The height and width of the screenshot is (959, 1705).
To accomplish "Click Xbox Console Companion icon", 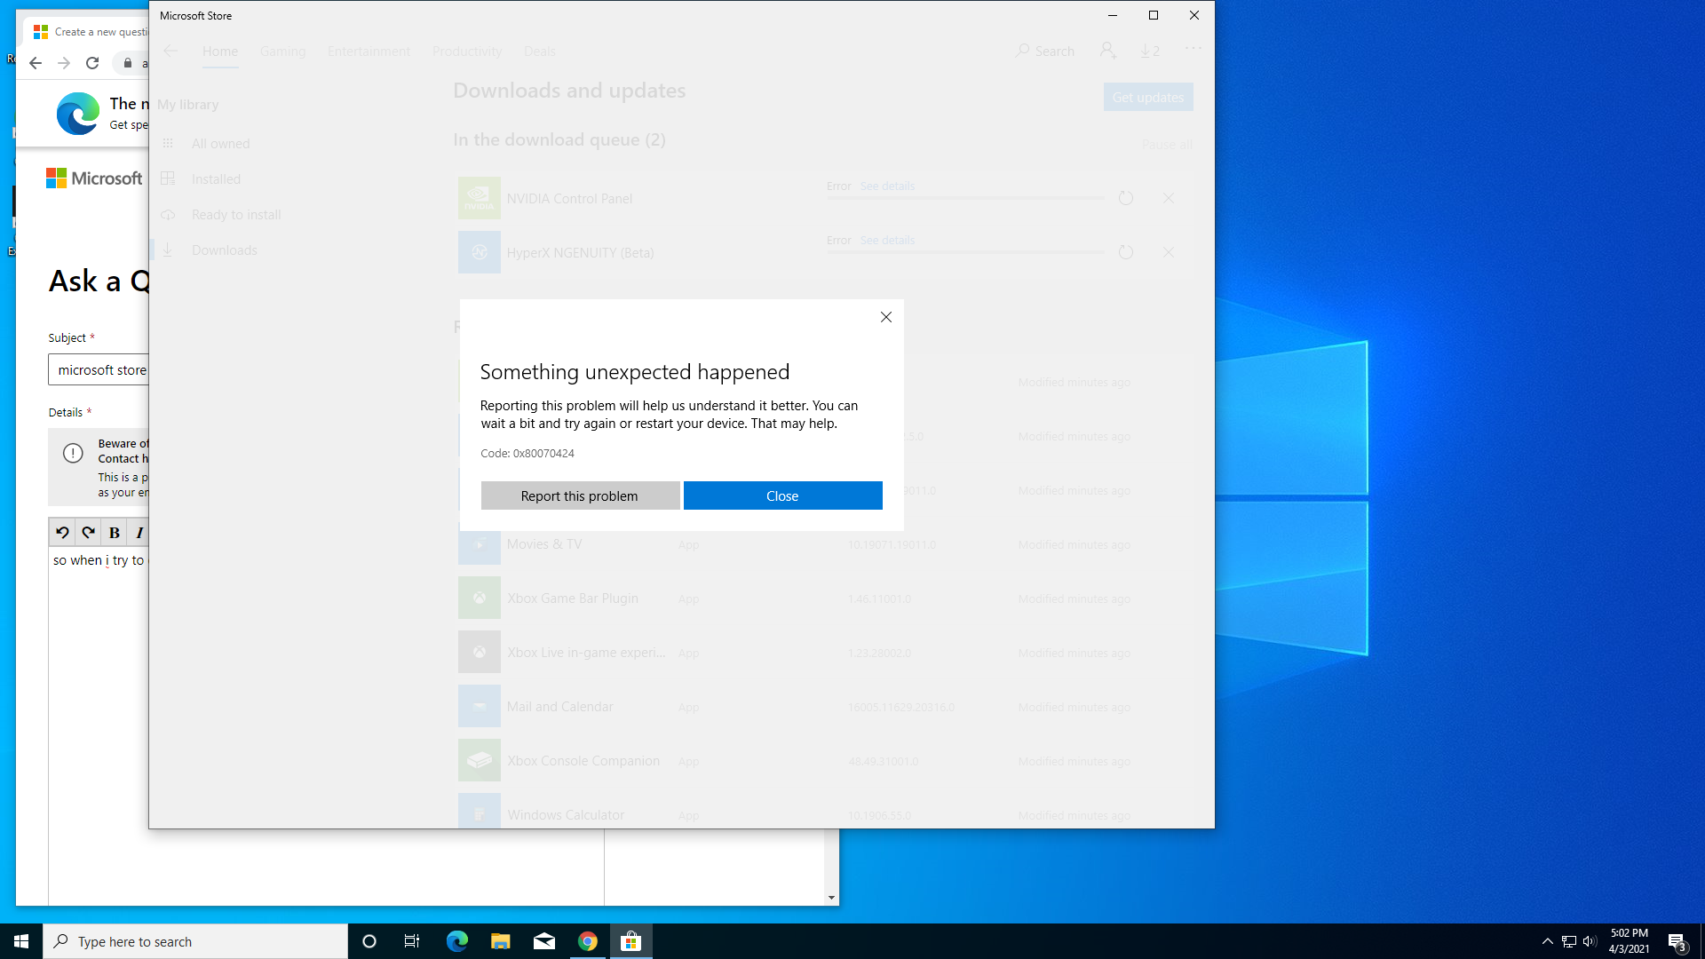I will [x=480, y=760].
